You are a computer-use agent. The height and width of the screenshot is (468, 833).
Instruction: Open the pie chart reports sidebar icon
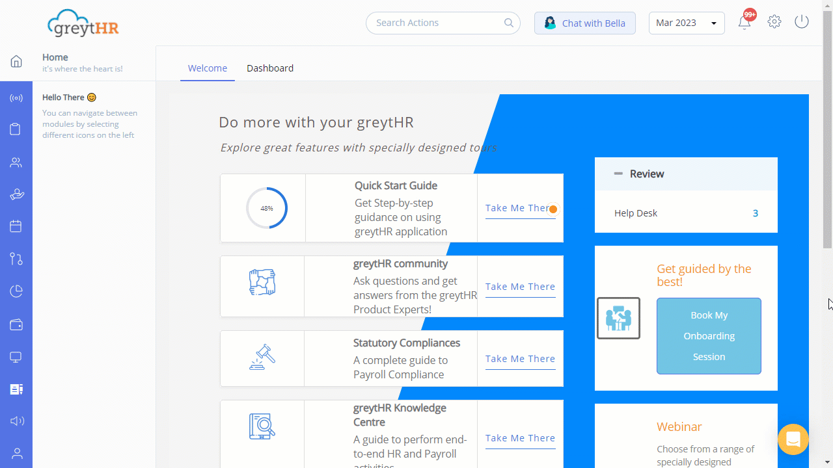pos(16,291)
